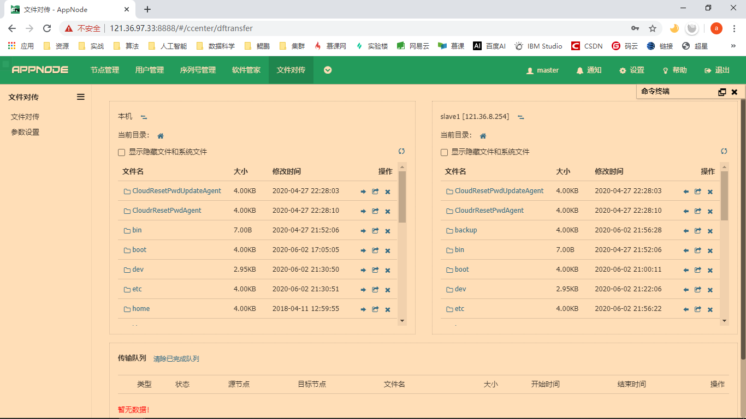The image size is (746, 419).
Task: Open 节点管理 in the top menu
Action: (x=105, y=70)
